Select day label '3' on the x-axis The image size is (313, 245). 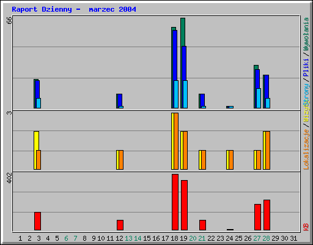click(x=39, y=238)
